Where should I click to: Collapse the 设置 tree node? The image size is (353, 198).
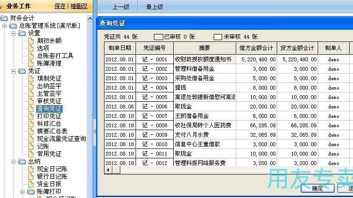coord(14,34)
